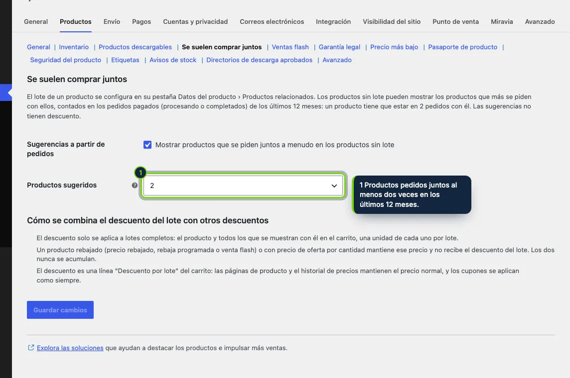Go to Directorios de descarga aprobados

point(259,60)
